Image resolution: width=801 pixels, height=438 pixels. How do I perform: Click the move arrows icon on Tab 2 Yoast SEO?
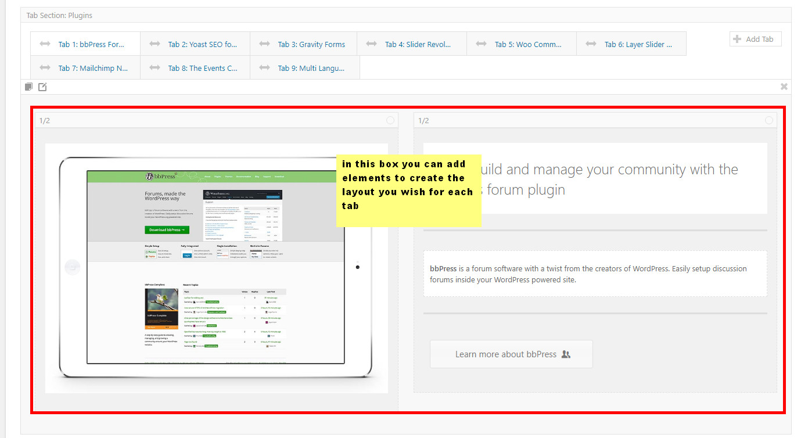pyautogui.click(x=155, y=44)
